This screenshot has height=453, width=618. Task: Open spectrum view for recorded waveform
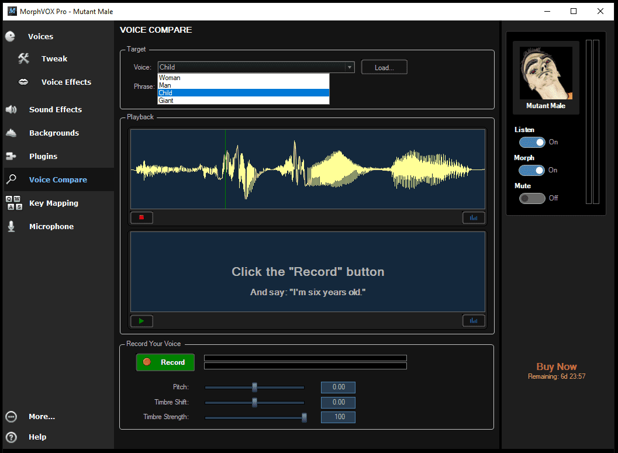(474, 321)
